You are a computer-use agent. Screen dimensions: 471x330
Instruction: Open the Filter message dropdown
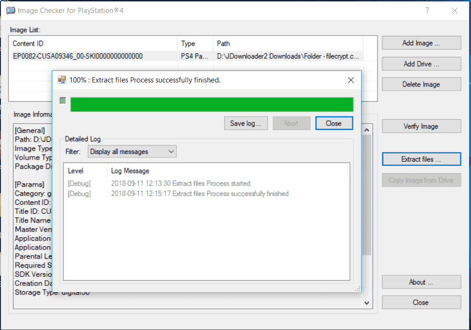[x=132, y=152]
